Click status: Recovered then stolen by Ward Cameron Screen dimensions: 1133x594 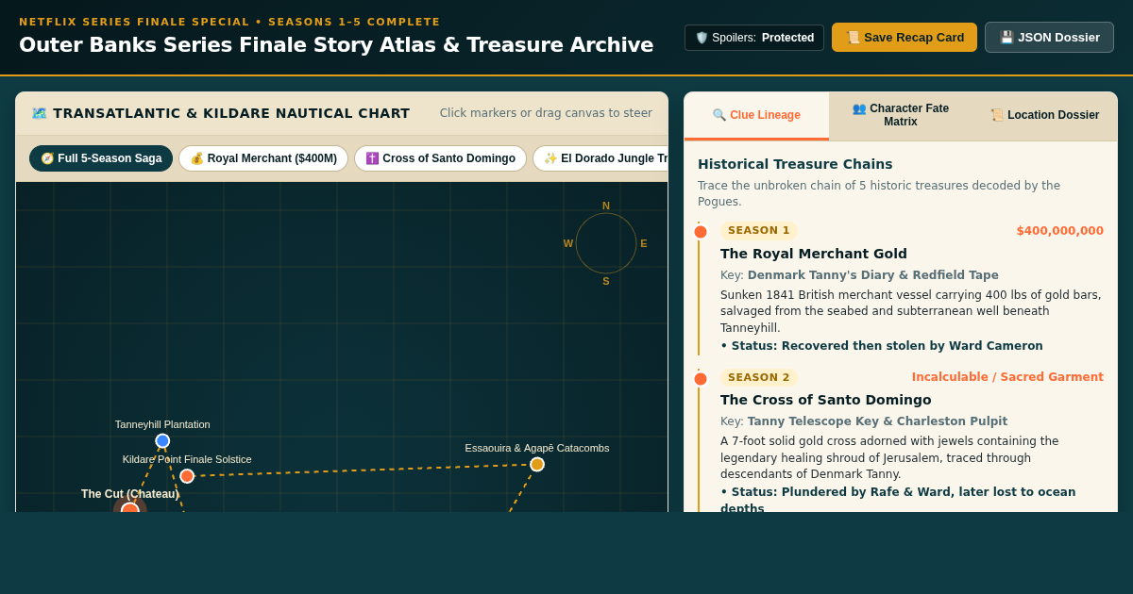[x=882, y=346]
